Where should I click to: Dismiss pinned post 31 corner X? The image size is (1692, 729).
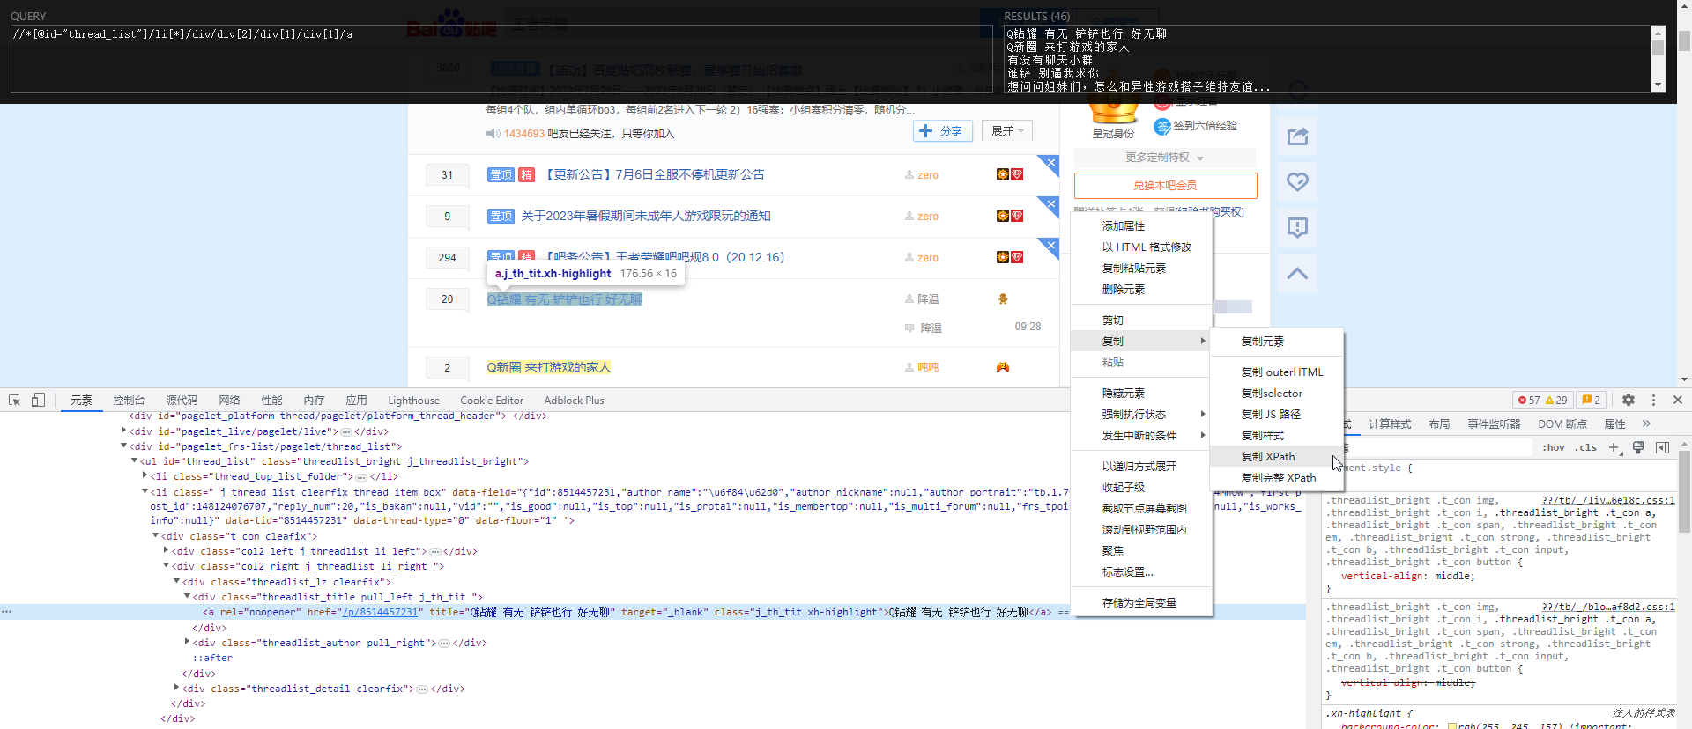tap(1050, 163)
